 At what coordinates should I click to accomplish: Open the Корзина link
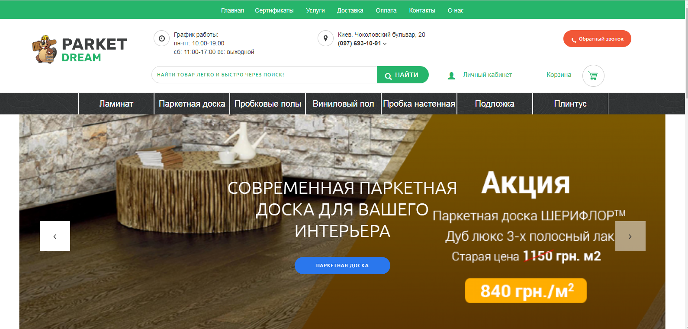[x=559, y=75]
